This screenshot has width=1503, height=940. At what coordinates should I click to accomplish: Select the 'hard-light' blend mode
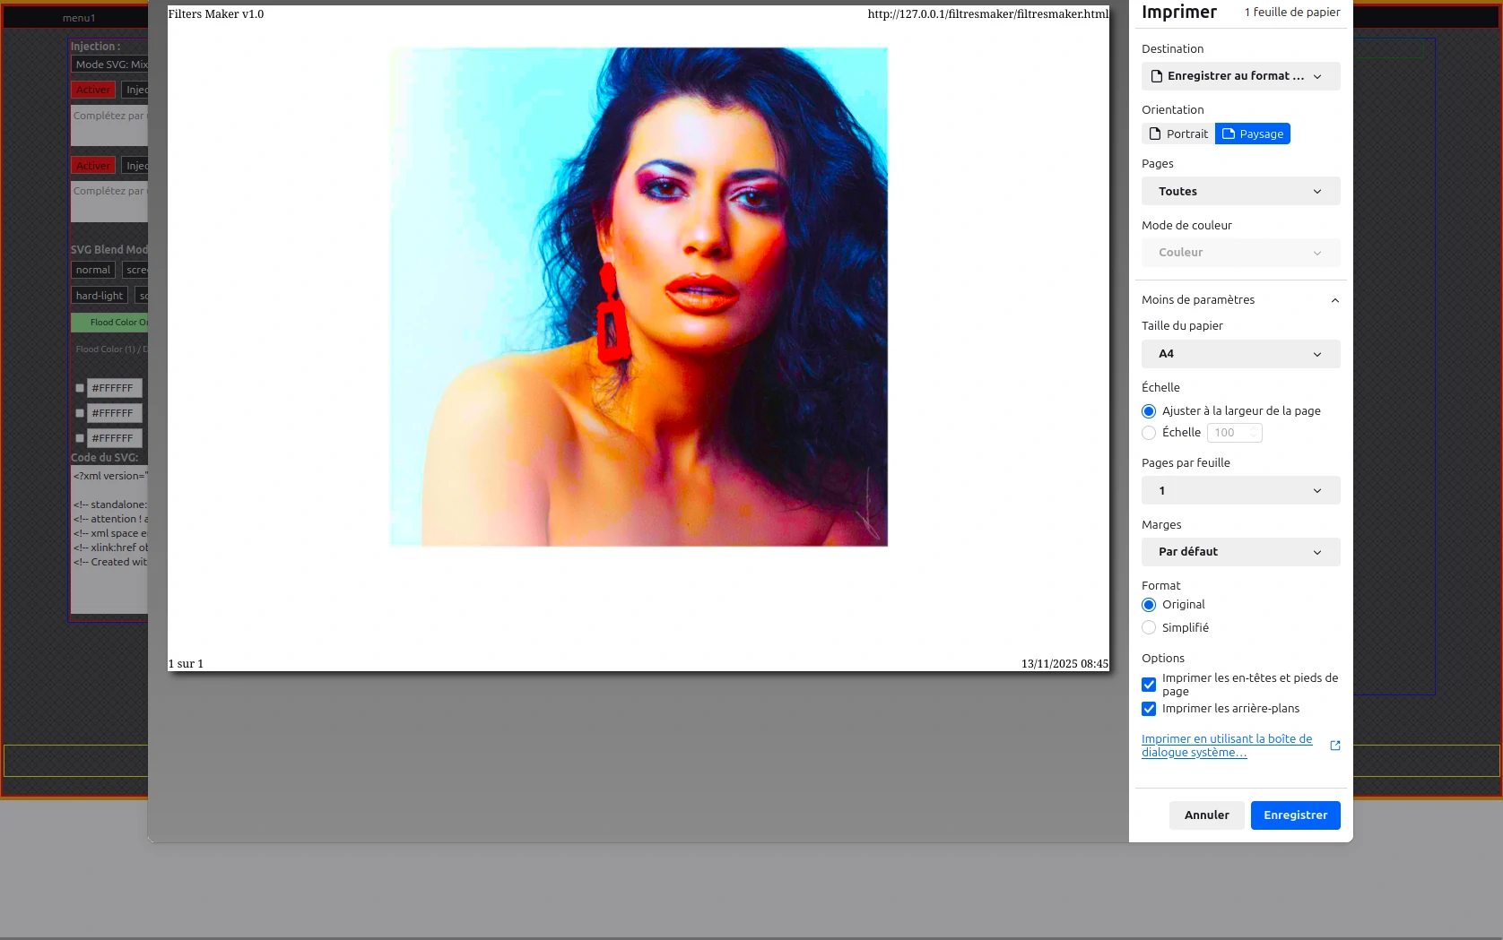[x=100, y=296]
